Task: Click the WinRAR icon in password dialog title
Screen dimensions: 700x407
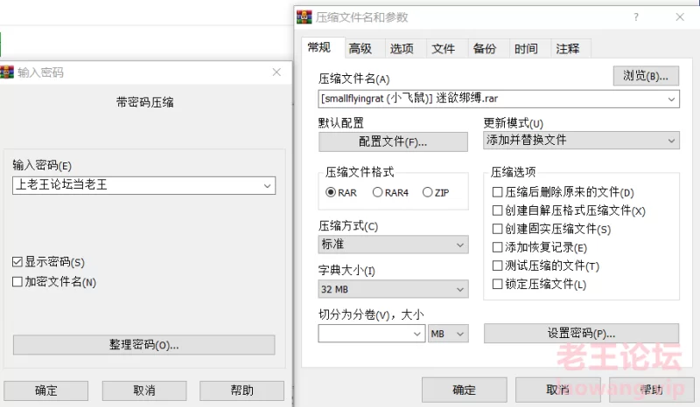Action: (x=7, y=72)
